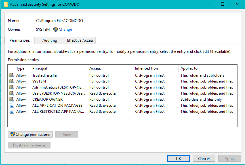Select the ALL APPLICATION PACKAGES entry
Screen dimensions: 246x165
point(122,105)
